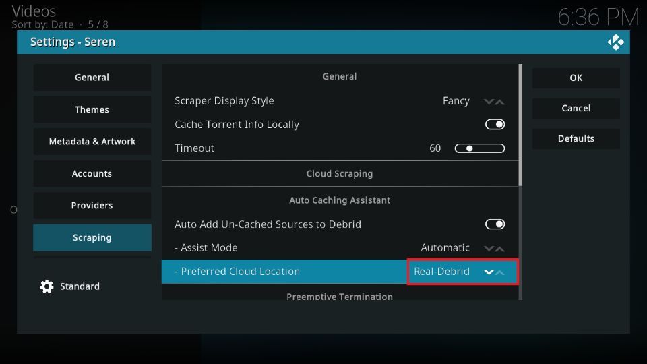This screenshot has width=647, height=364.
Task: Click the Fancy display style value
Action: [x=456, y=100]
